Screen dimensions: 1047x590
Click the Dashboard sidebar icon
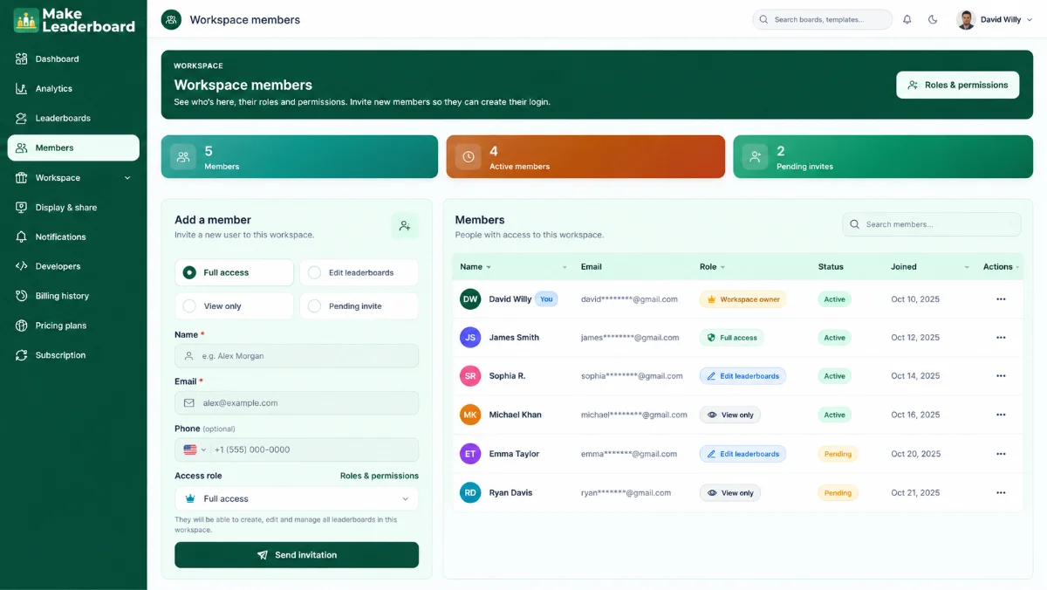tap(21, 59)
